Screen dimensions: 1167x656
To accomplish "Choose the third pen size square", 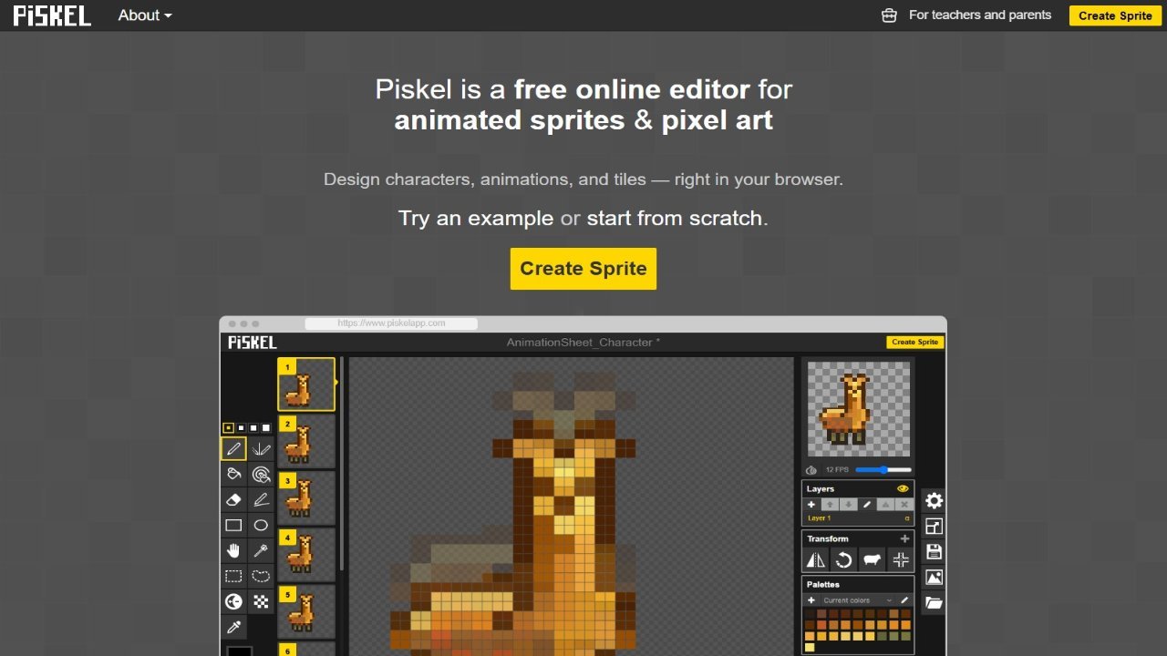I will click(x=253, y=427).
